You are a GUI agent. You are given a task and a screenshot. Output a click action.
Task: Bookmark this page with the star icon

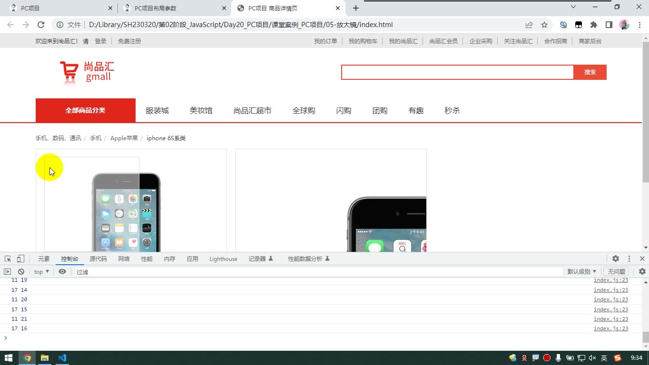(544, 25)
